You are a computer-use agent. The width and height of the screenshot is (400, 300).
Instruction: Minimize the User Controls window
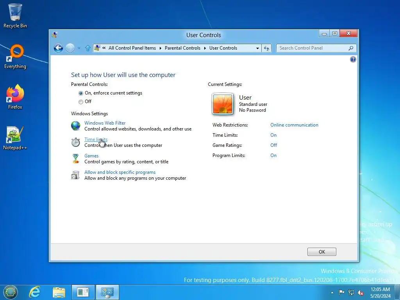pyautogui.click(x=324, y=34)
